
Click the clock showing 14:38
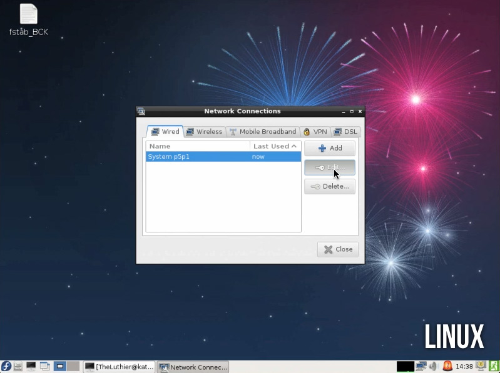464,367
